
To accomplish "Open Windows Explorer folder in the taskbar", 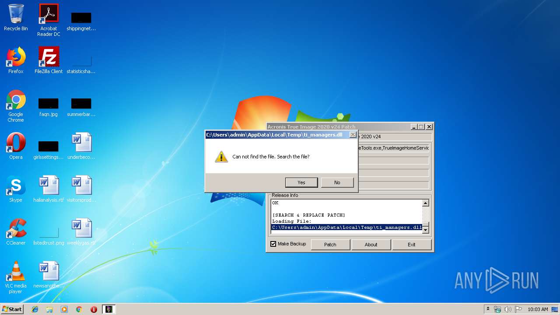I will click(x=49, y=309).
